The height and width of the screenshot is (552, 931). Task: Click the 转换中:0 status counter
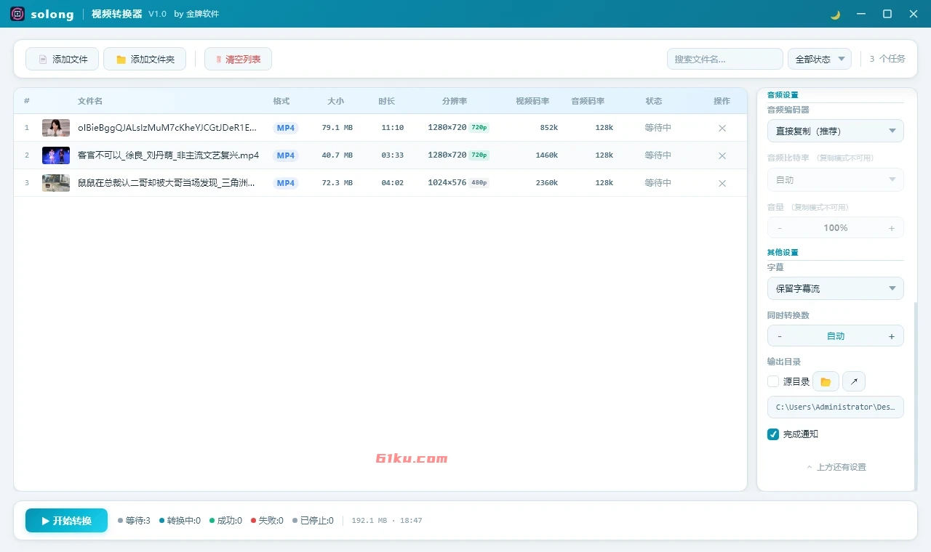(x=180, y=521)
